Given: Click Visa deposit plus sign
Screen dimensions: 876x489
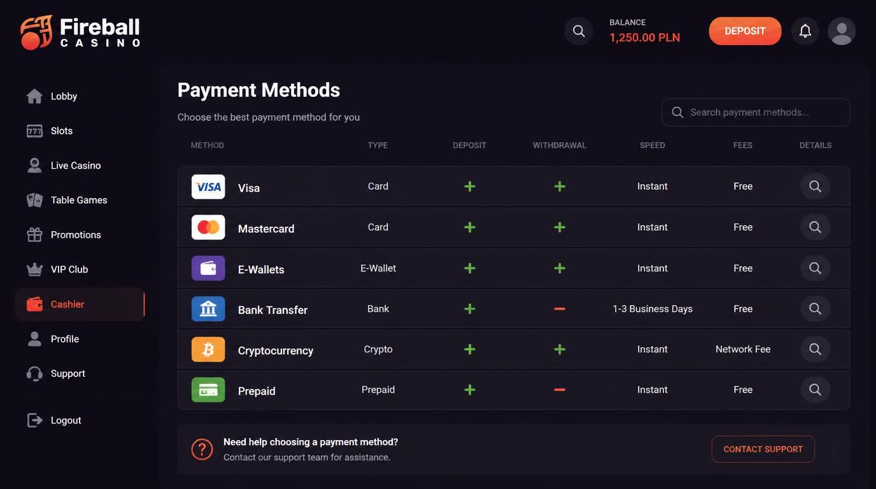Looking at the screenshot, I should coord(470,187).
